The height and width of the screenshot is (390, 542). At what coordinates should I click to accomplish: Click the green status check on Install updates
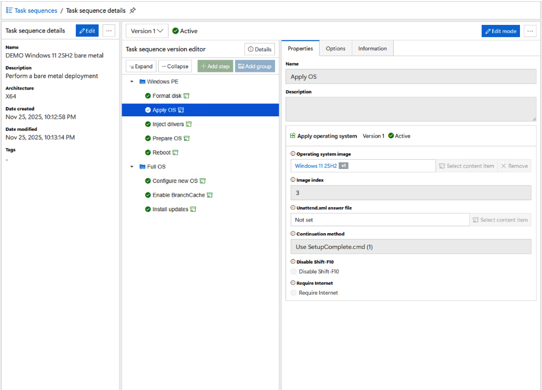coord(148,209)
